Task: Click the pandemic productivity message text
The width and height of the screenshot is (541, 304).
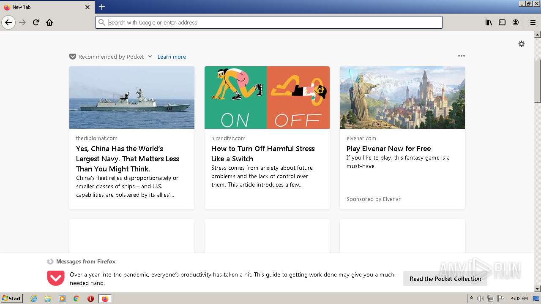Action: (233, 279)
